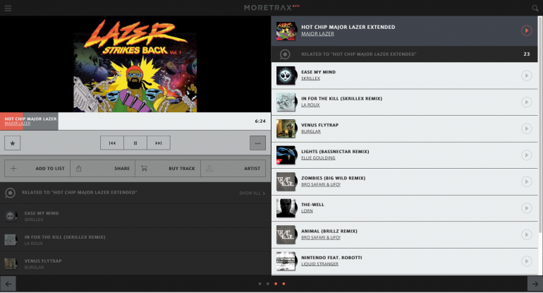Click the related radio icon in left panel
The image size is (543, 293).
coord(11,193)
